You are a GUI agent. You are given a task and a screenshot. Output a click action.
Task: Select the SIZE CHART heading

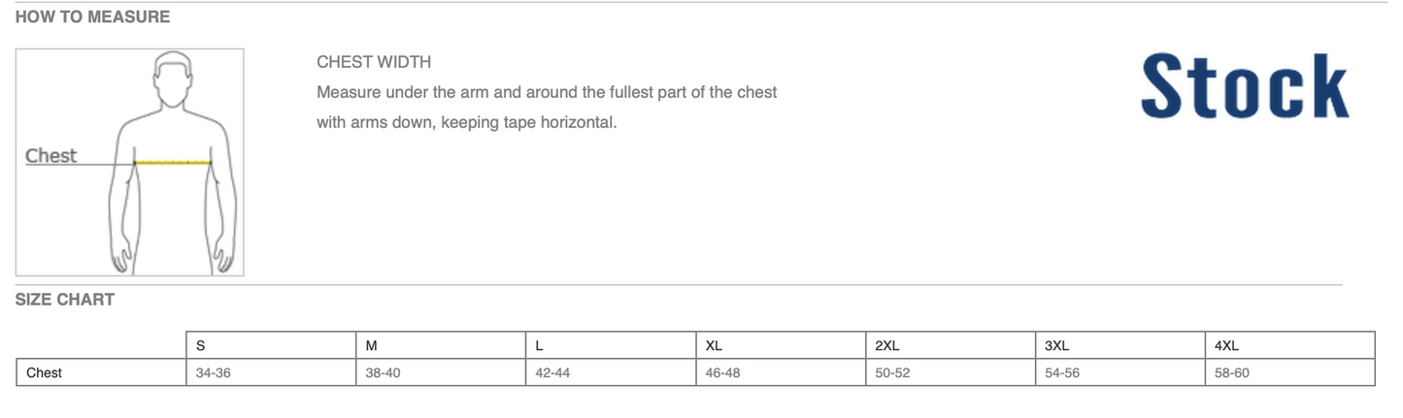point(65,300)
